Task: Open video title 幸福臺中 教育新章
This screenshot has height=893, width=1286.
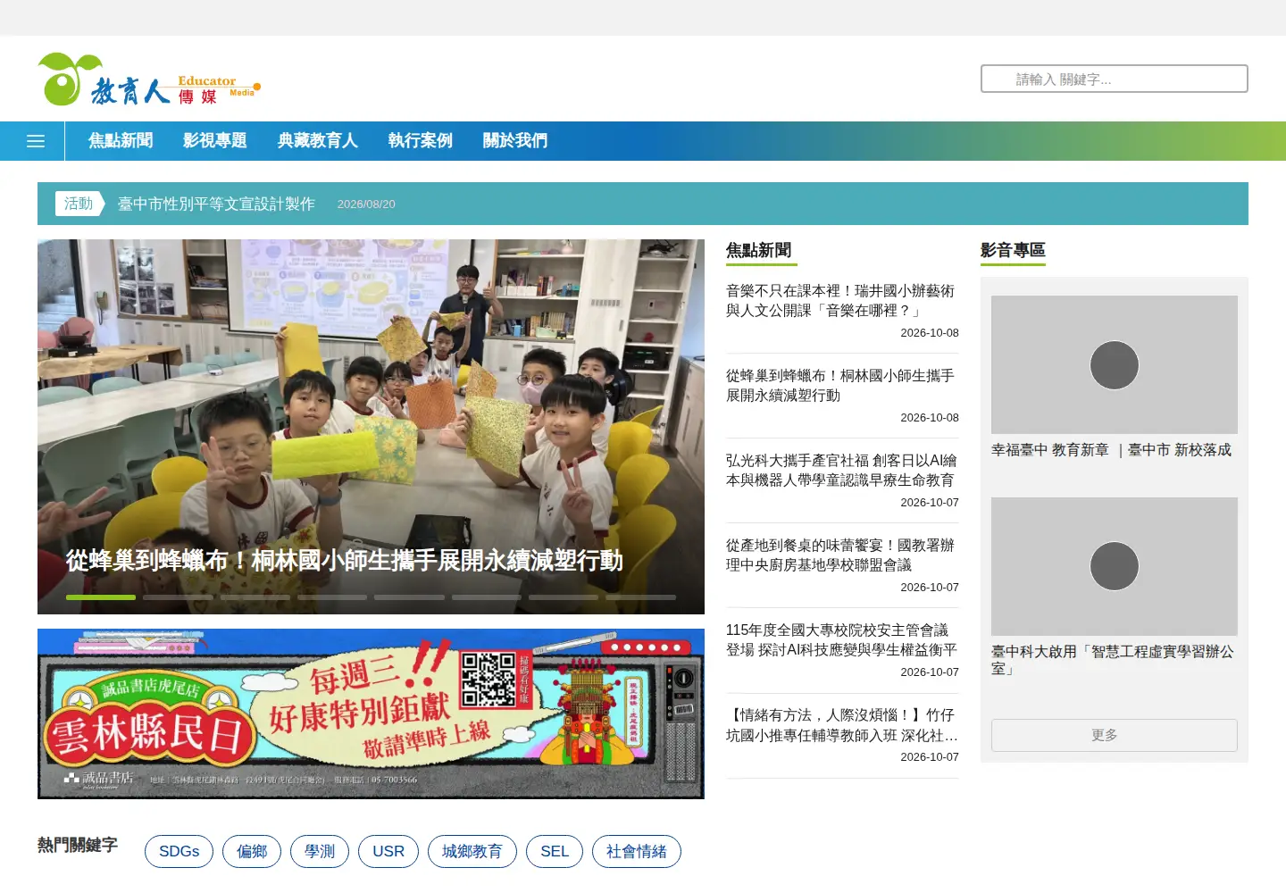Action: point(1111,450)
